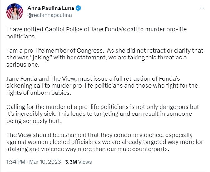Click the Views label beside 3.3M
This screenshot has height=172, width=210.
85,162
